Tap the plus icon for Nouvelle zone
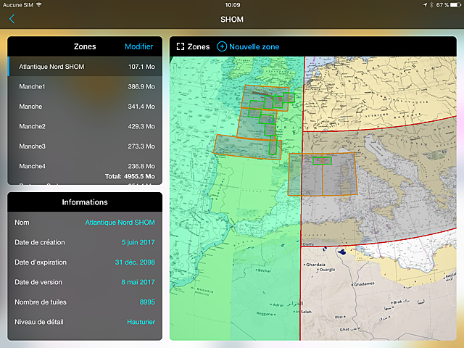Image resolution: width=464 pixels, height=348 pixels. click(222, 46)
